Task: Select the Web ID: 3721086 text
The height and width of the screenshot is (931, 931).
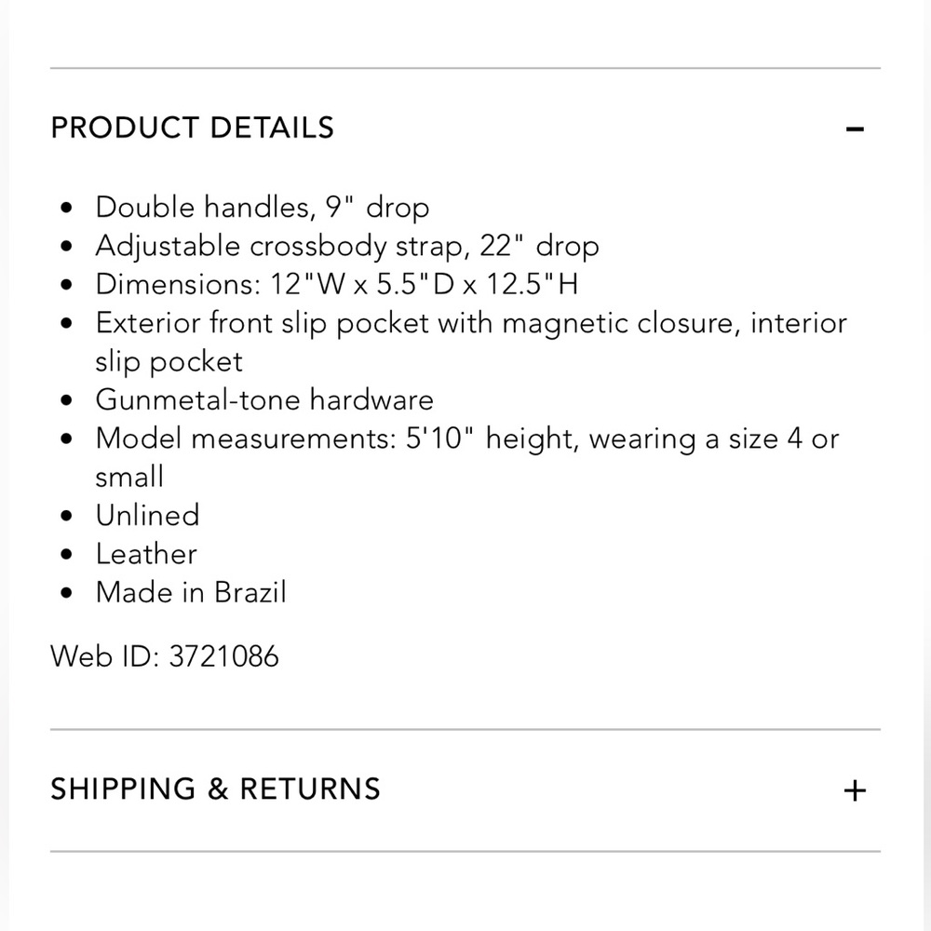Action: (165, 656)
